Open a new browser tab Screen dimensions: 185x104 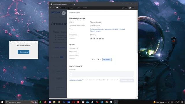75,4
